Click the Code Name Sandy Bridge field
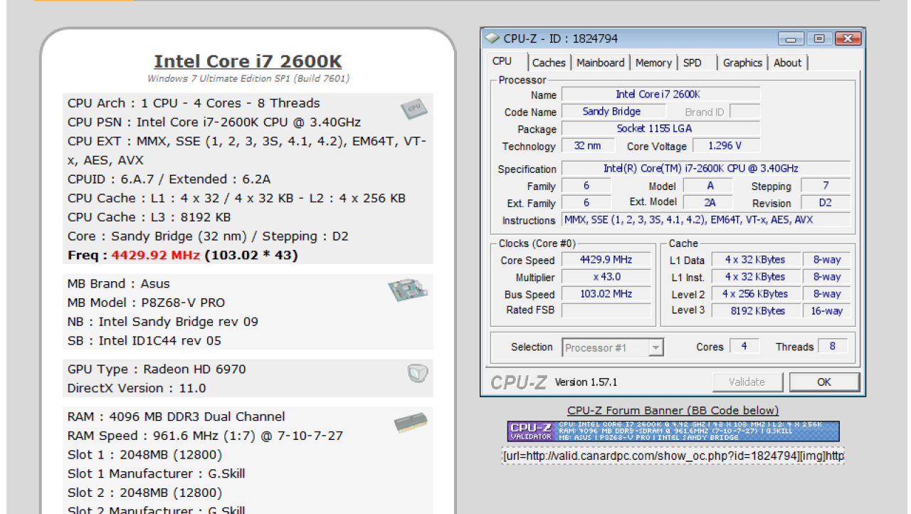This screenshot has width=911, height=514. coord(612,112)
